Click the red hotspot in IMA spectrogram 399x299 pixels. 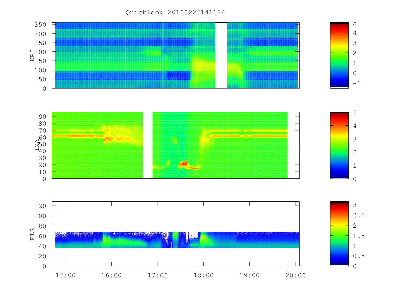pyautogui.click(x=184, y=163)
